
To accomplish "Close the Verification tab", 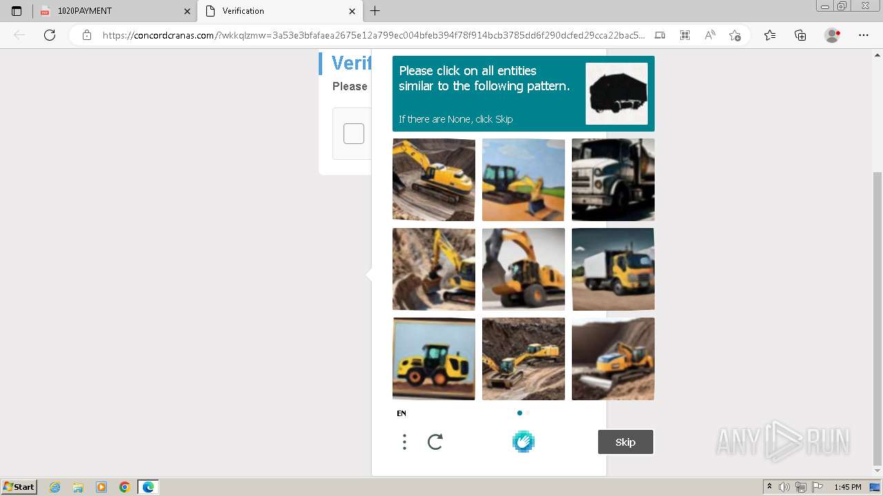I will 352,11.
